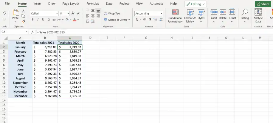Open the Conditional Formatting menu

[175, 16]
